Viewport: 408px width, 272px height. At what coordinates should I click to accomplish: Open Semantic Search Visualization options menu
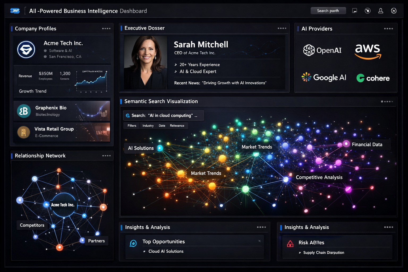pyautogui.click(x=387, y=101)
